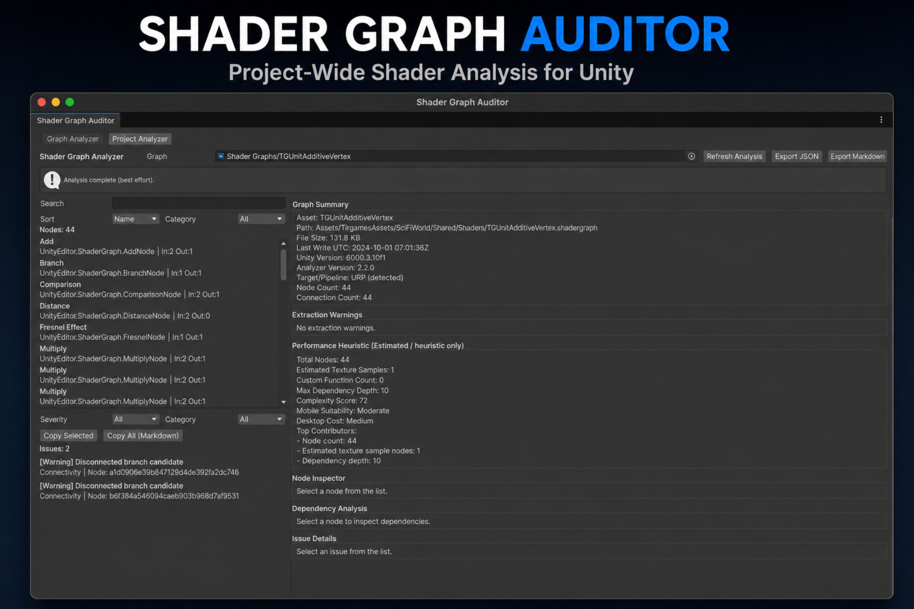Viewport: 914px width, 609px height.
Task: Click the Graph asset object field
Action: tap(456, 156)
